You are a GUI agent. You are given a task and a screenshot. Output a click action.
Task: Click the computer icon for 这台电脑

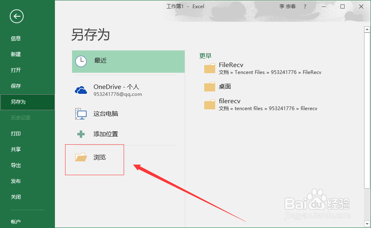[x=81, y=114]
